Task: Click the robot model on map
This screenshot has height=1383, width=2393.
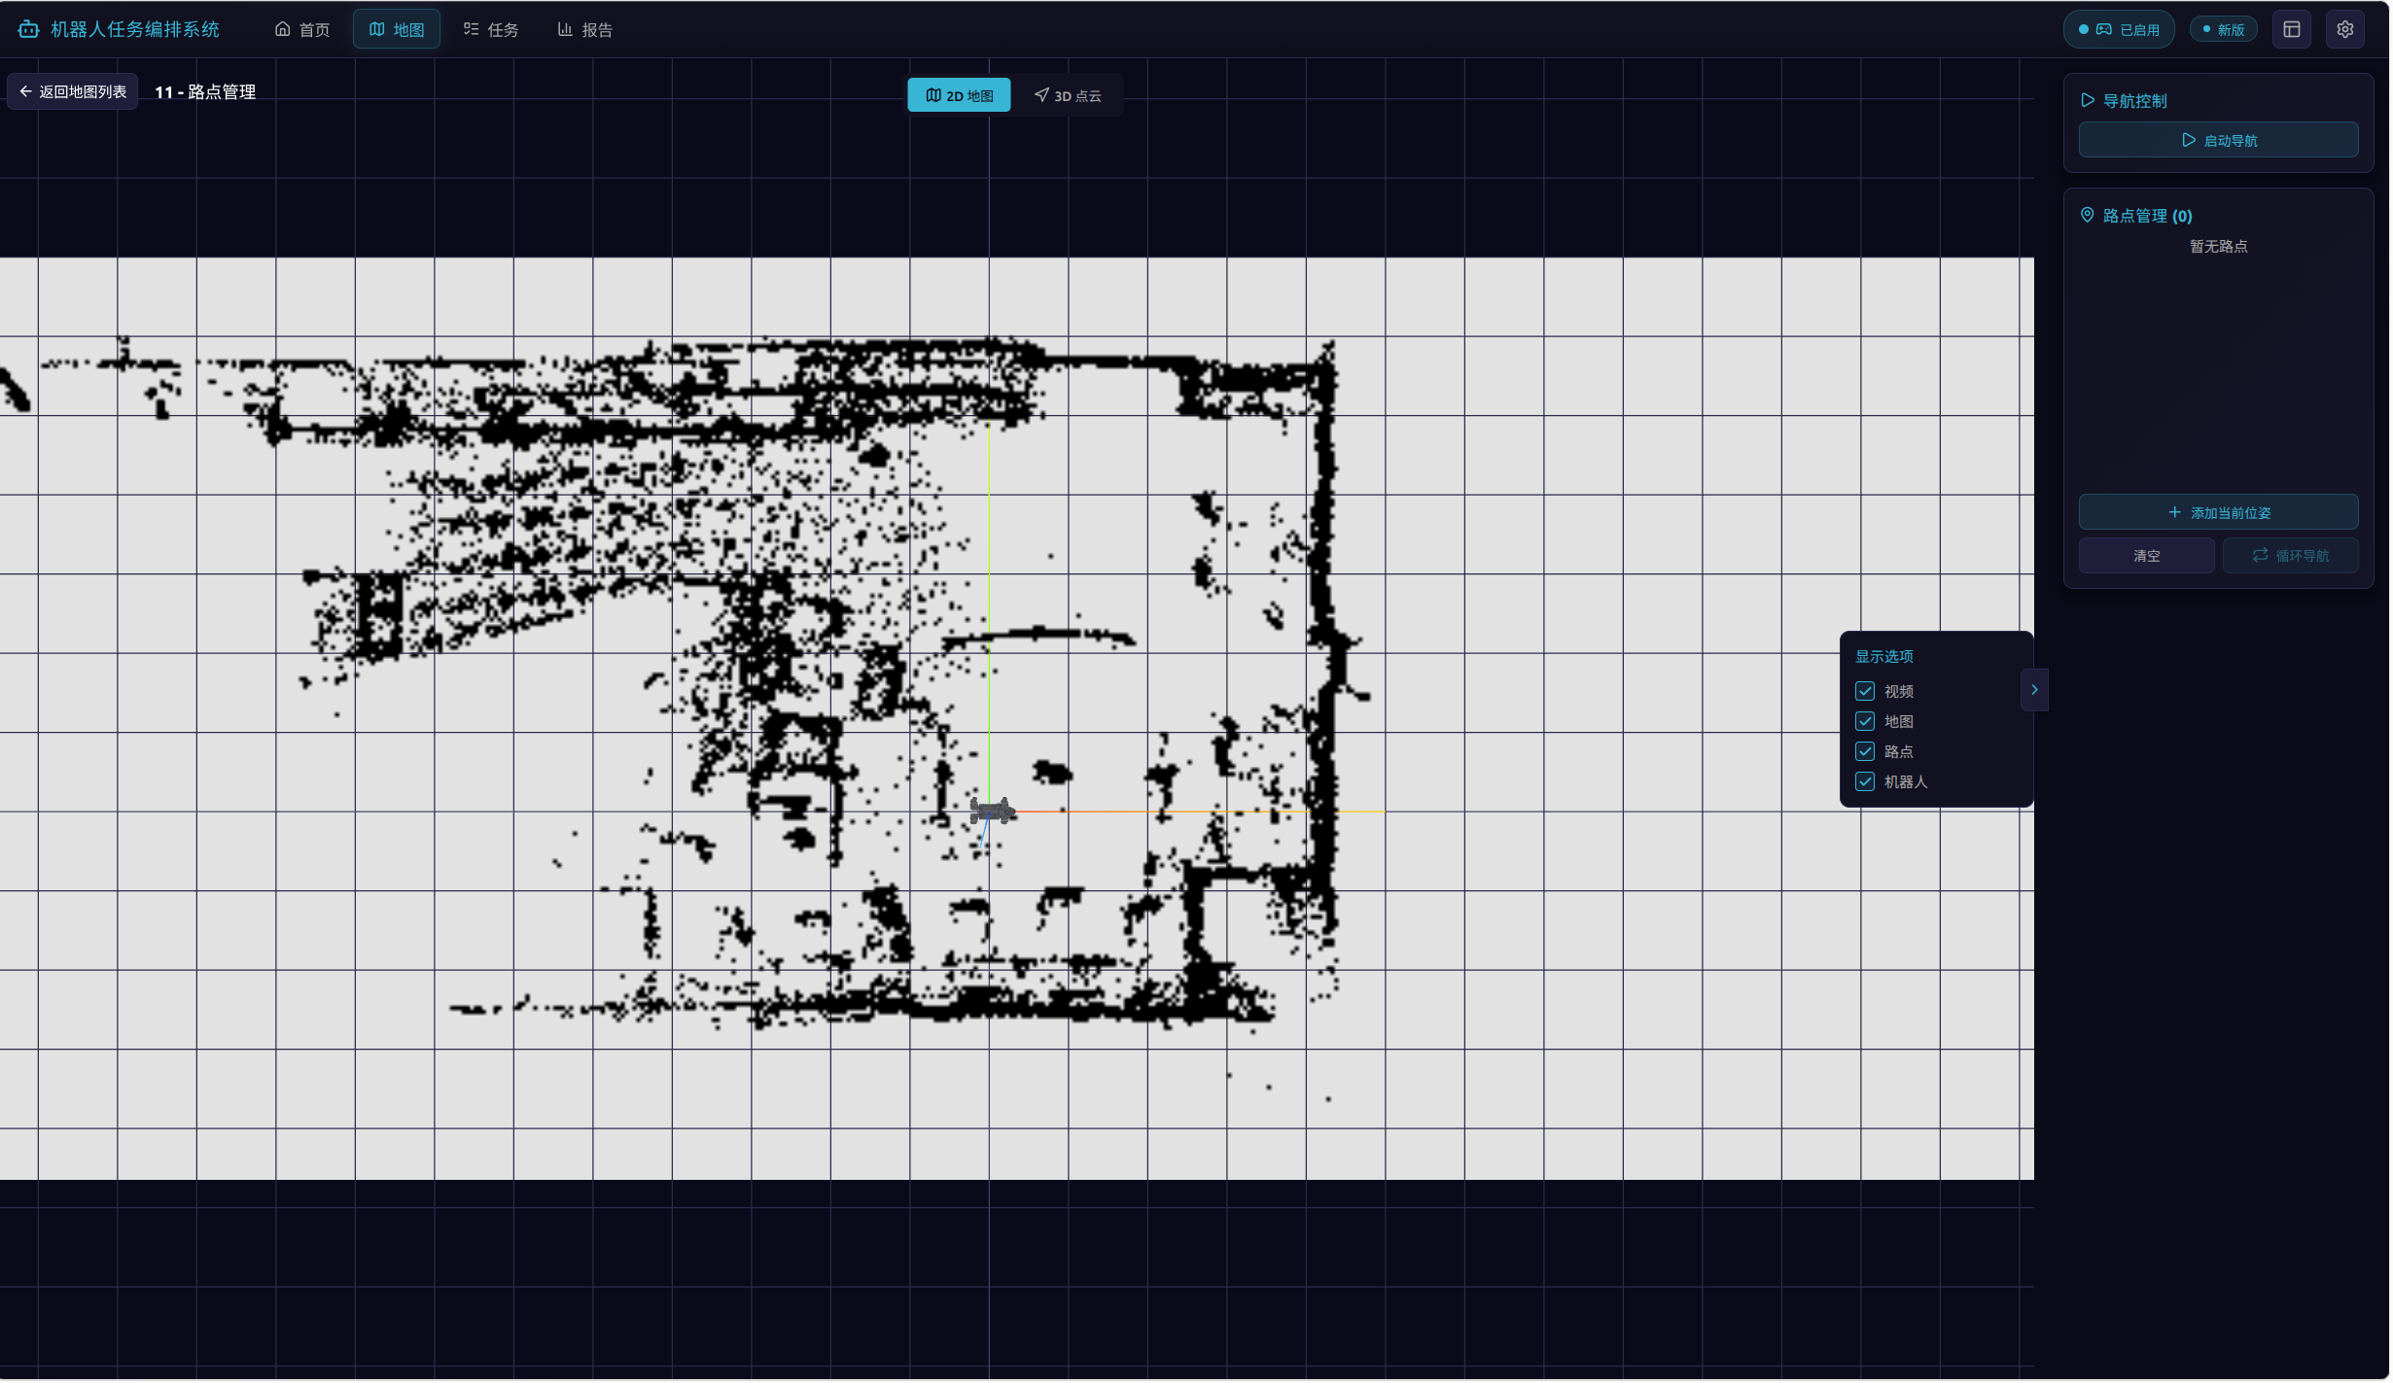Action: pos(994,812)
